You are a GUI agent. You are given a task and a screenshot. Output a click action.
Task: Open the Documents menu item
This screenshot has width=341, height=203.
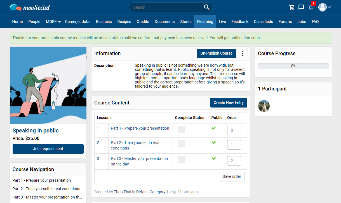click(165, 22)
